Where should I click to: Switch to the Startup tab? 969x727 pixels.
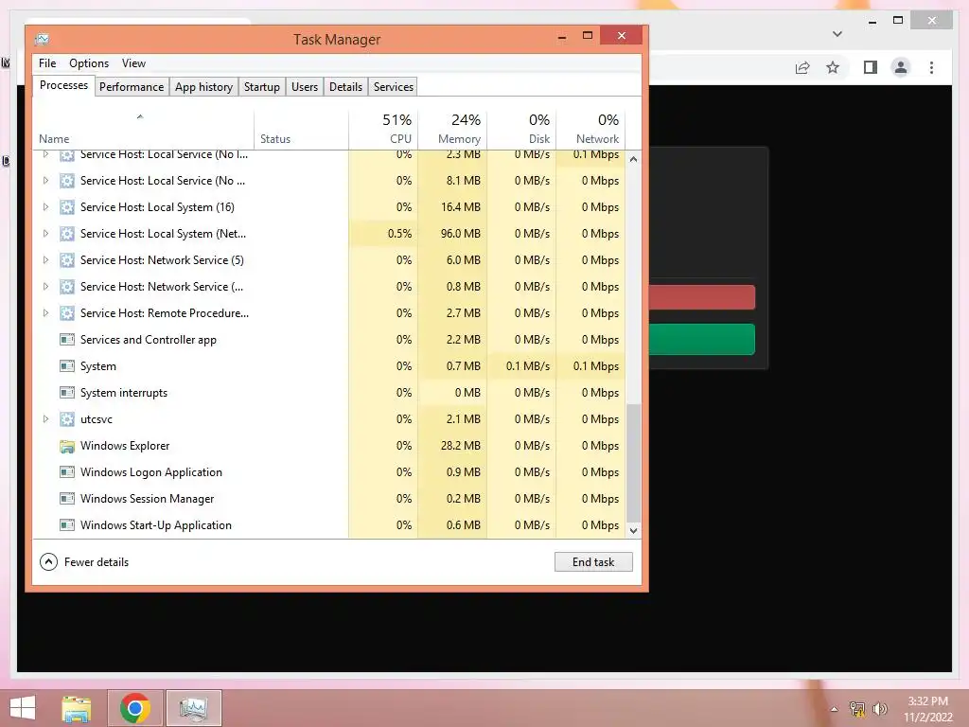(262, 86)
